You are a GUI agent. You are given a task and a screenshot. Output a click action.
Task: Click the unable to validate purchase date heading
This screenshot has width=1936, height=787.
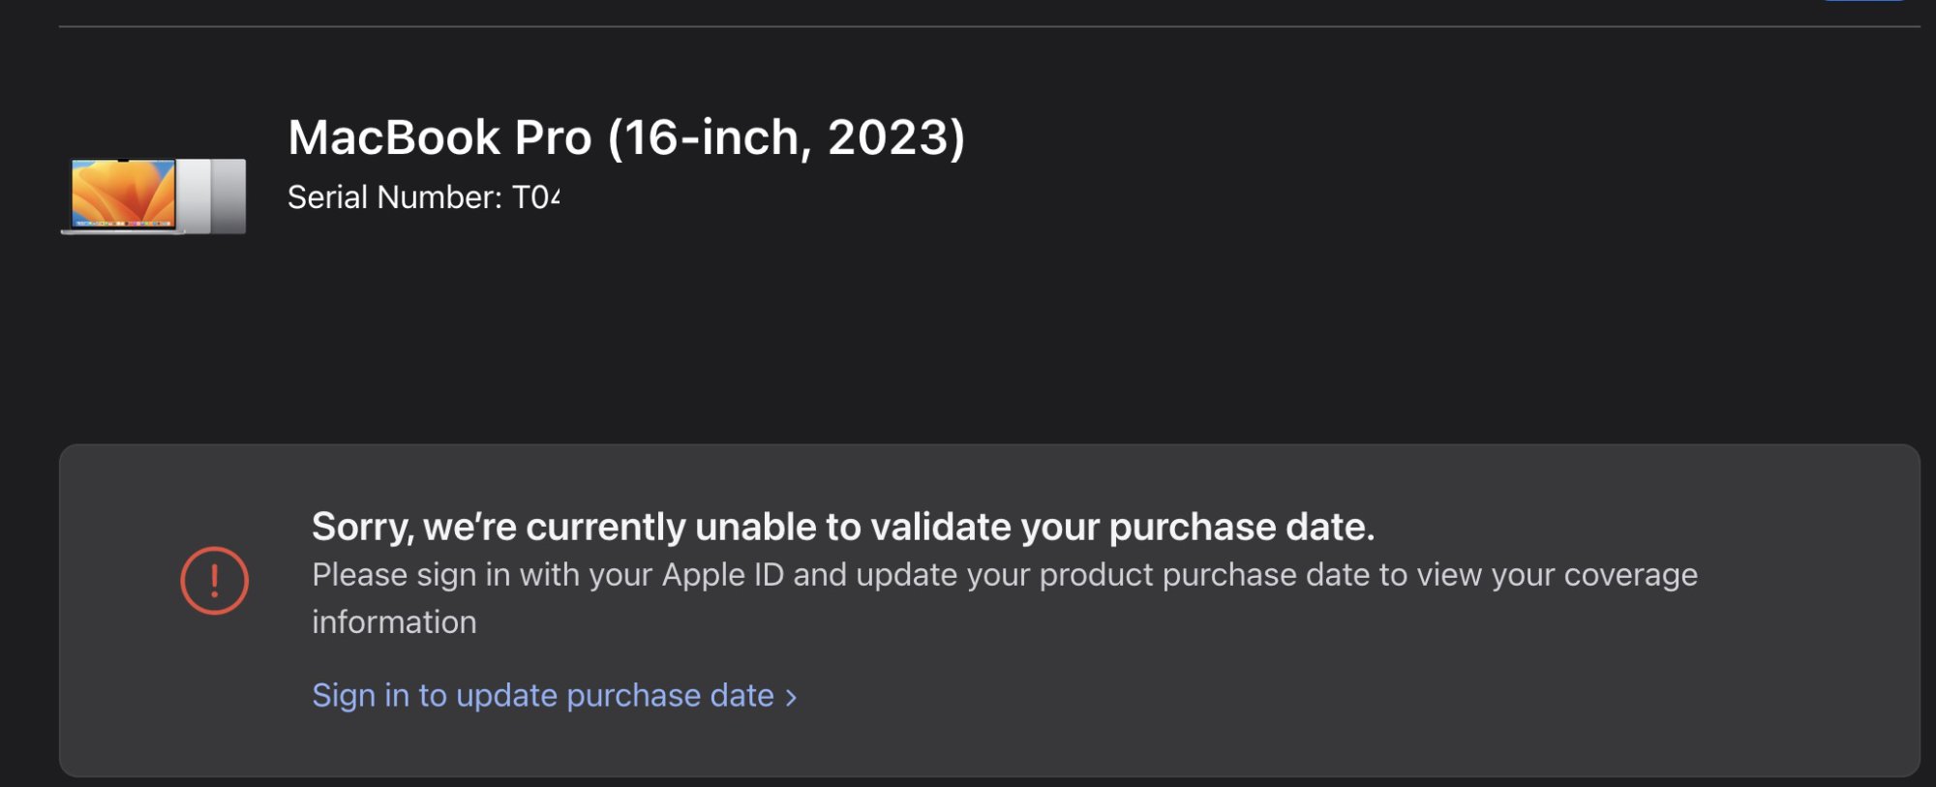click(842, 527)
